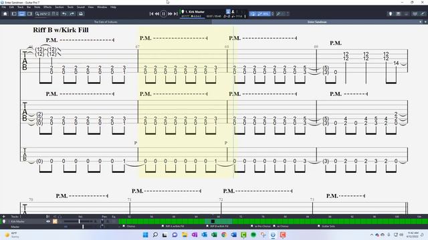Undo the last action
Viewport: 428px width, 240px height.
pyautogui.click(x=64, y=14)
